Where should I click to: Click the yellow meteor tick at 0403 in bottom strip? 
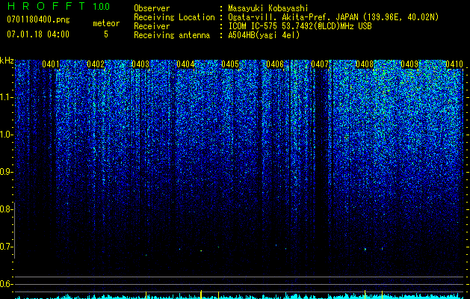pos(146,295)
